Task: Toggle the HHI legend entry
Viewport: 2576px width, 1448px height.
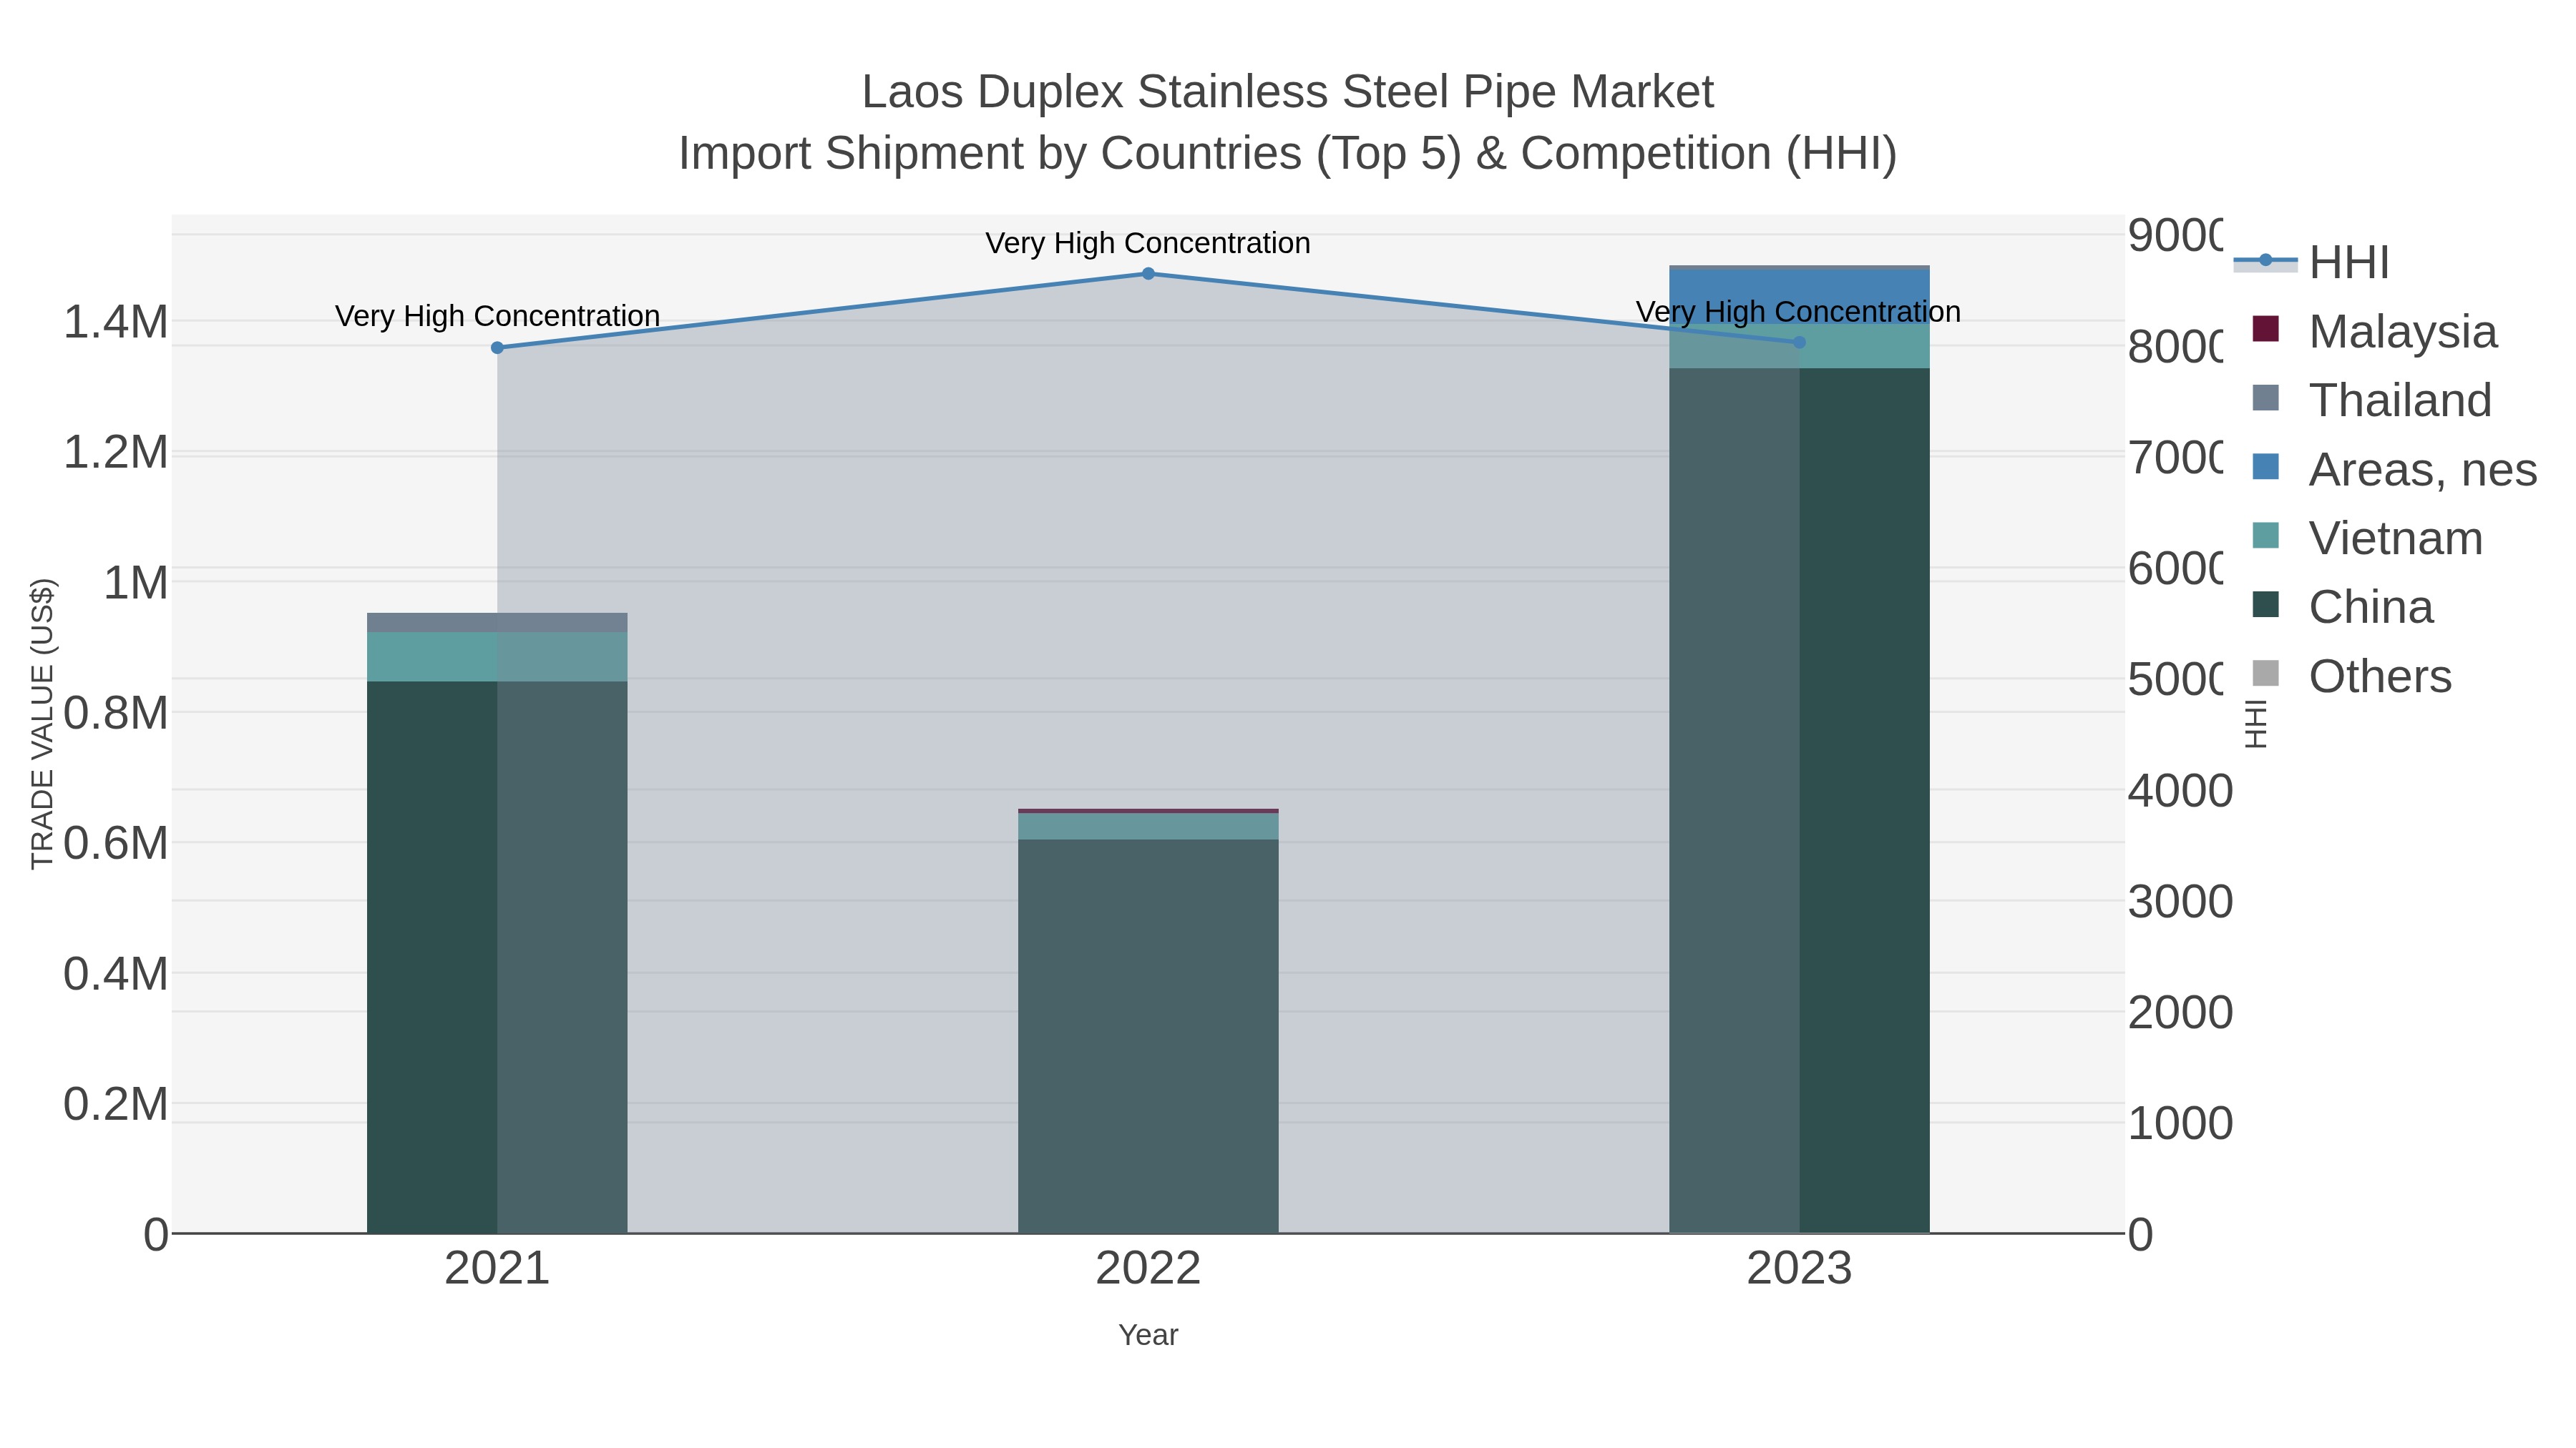Action: 2312,263
